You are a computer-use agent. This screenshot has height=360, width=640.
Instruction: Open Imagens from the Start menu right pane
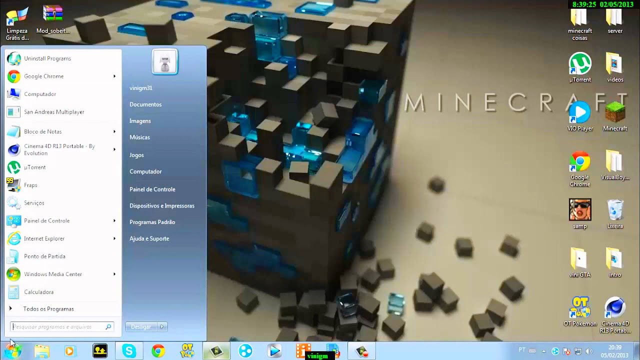(140, 121)
